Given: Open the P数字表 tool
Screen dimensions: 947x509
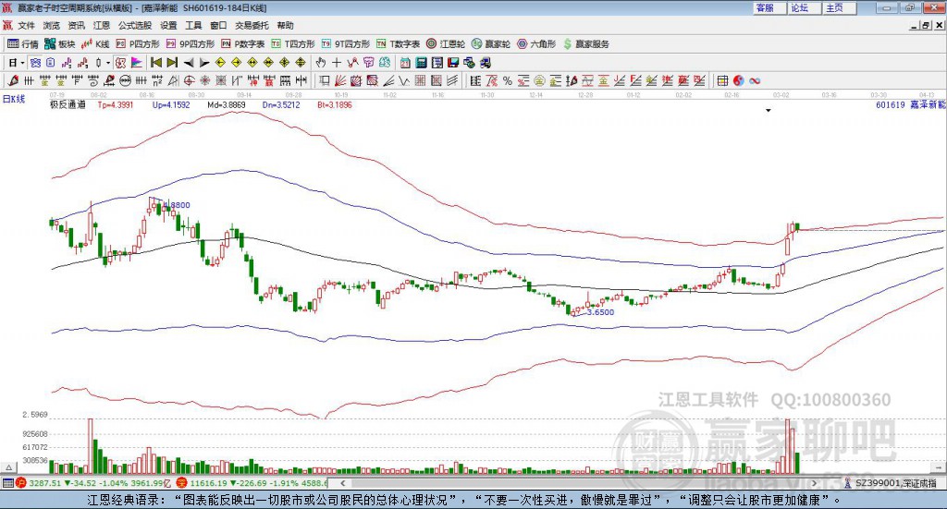Looking at the screenshot, I should tap(243, 44).
